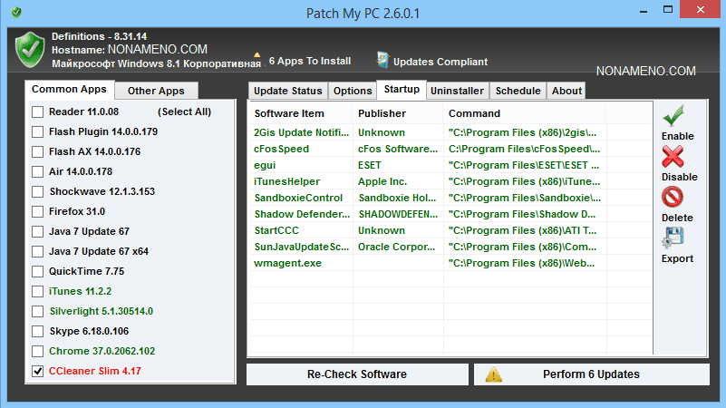Click the Updates Compliant icon
This screenshot has height=408, width=726.
383,61
